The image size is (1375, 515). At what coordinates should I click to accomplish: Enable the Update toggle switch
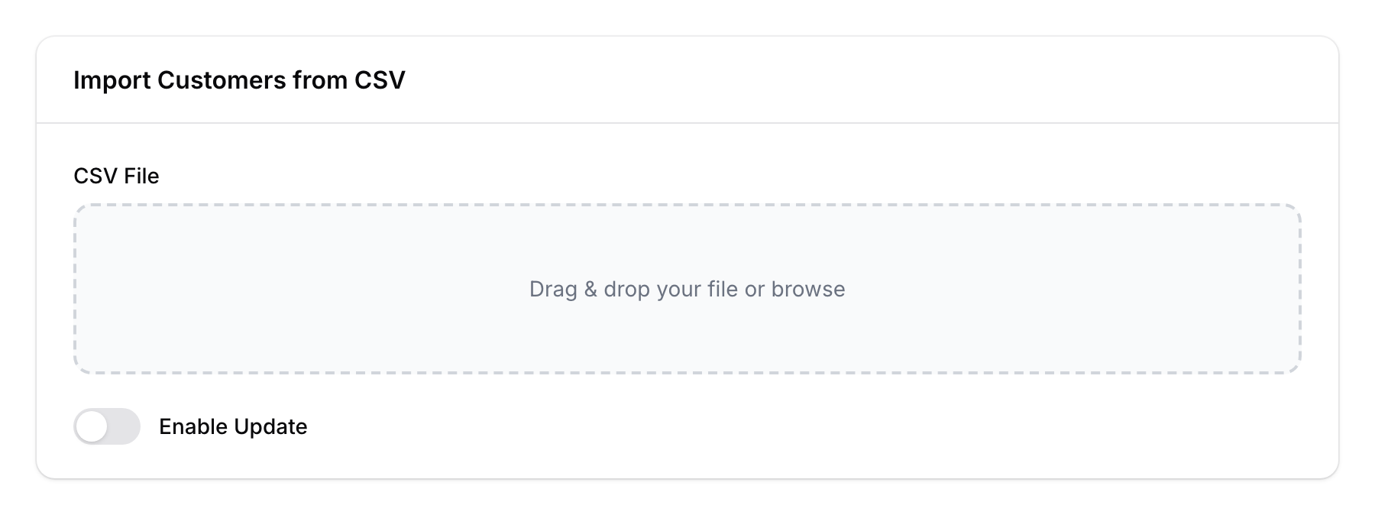point(107,427)
